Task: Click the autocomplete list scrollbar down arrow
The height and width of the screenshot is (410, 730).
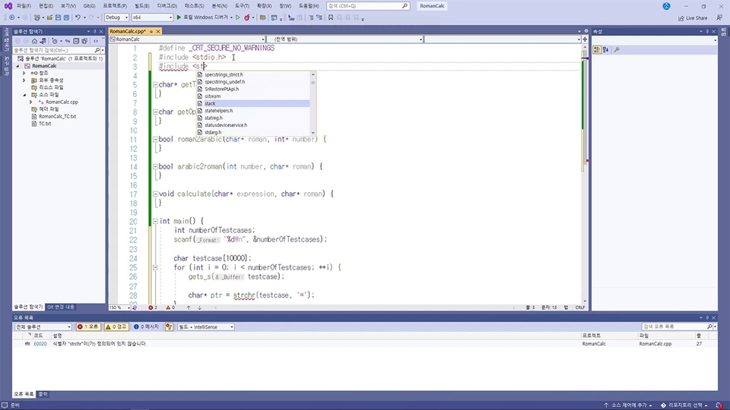Action: coord(313,133)
